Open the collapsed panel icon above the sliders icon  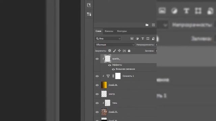[x=89, y=5]
